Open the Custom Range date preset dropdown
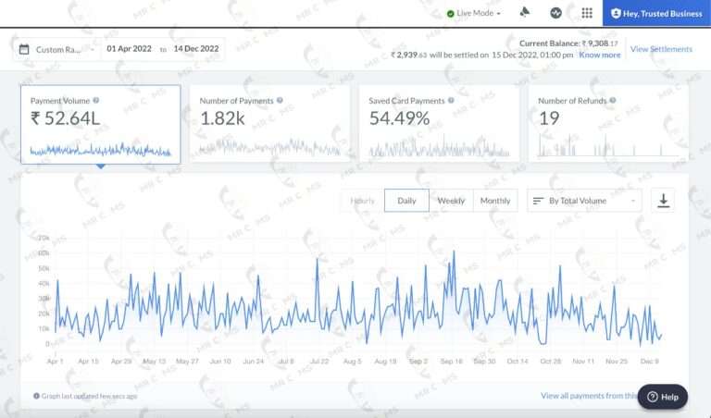 (56, 49)
